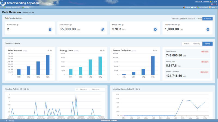
Task: Print the Energy Units chart
Action: click(101, 50)
